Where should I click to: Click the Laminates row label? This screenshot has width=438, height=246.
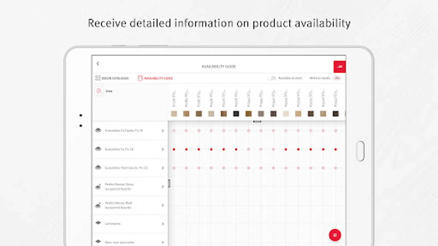click(x=113, y=224)
